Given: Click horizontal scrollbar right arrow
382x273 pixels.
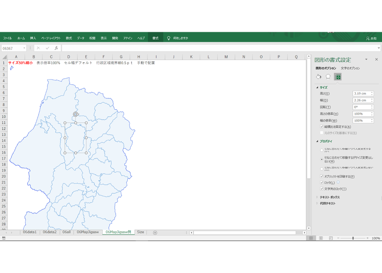Looking at the screenshot, I should [304, 232].
